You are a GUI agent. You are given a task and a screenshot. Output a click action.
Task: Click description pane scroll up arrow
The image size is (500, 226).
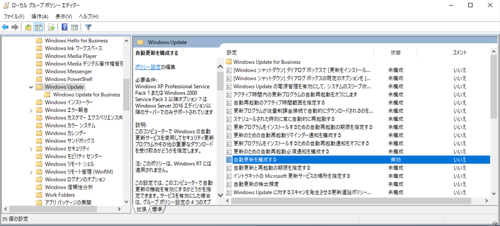coord(220,67)
